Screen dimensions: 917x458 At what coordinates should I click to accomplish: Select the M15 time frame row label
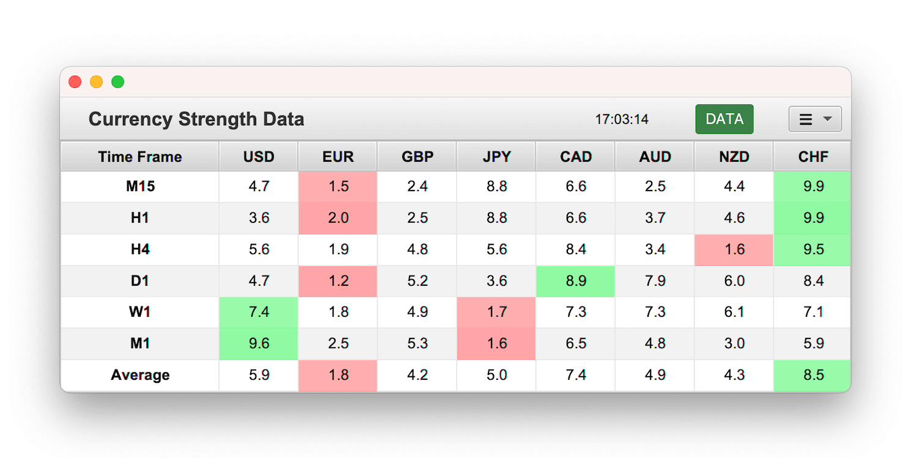(x=139, y=186)
